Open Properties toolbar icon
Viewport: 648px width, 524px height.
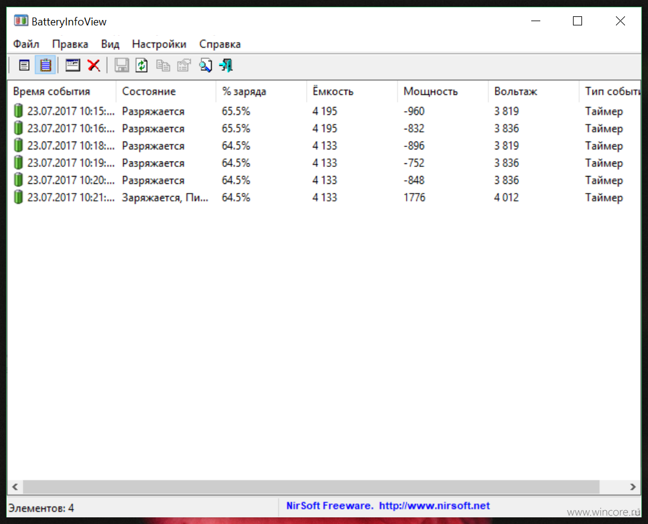(x=184, y=65)
